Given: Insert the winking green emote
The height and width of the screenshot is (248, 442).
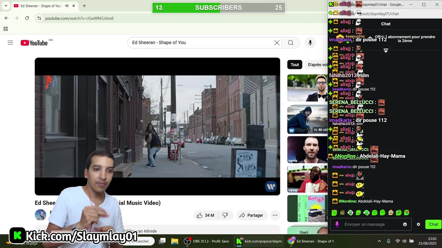Looking at the screenshot, I should [x=399, y=213].
